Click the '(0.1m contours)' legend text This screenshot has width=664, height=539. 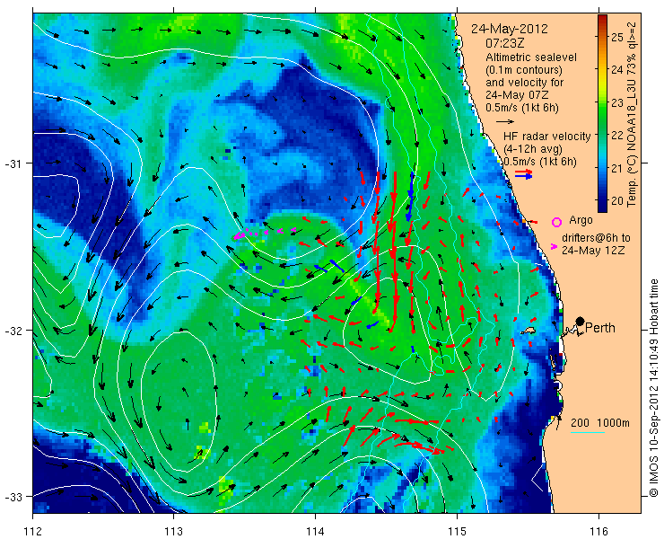[524, 69]
